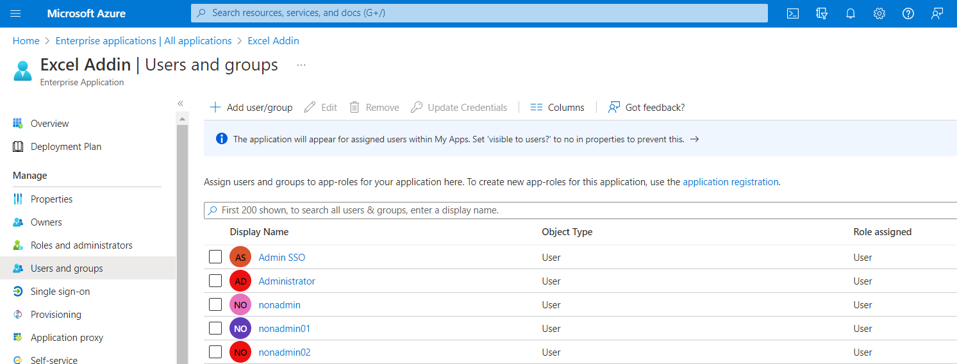Click the AS avatar for Admin SSO
This screenshot has height=364, width=957.
[x=240, y=258]
